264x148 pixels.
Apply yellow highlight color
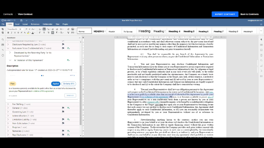coord(28,33)
